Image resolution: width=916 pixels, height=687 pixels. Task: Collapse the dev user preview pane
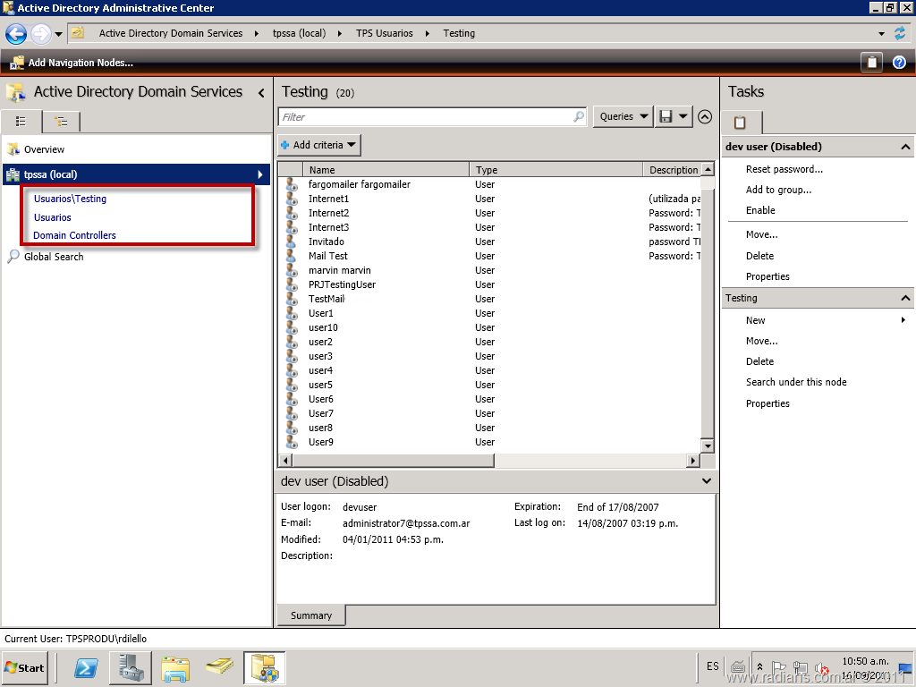(707, 481)
